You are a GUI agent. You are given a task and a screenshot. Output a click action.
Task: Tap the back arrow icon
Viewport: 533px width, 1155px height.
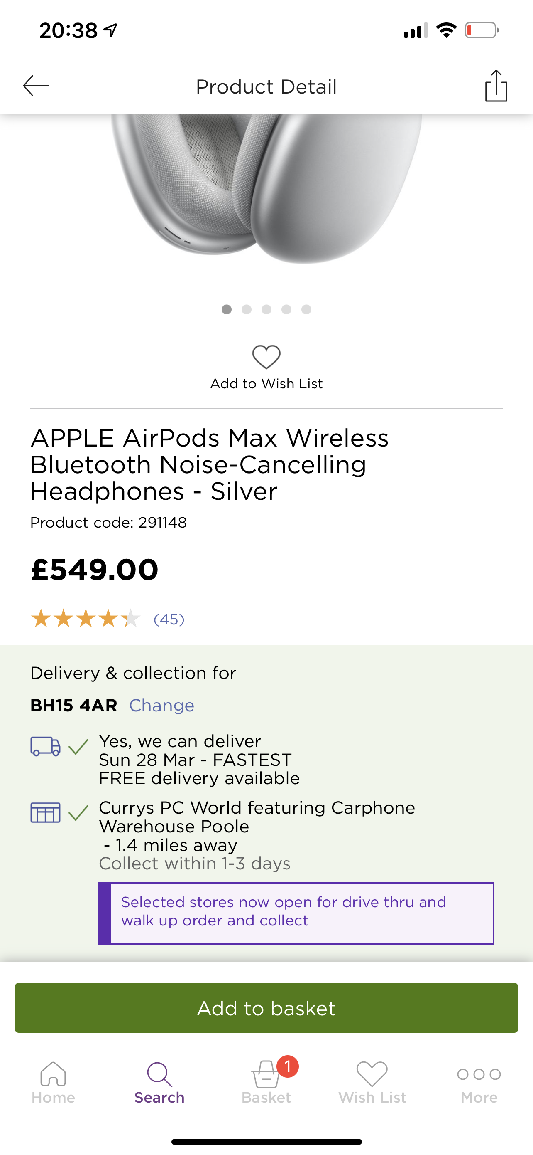pos(36,86)
